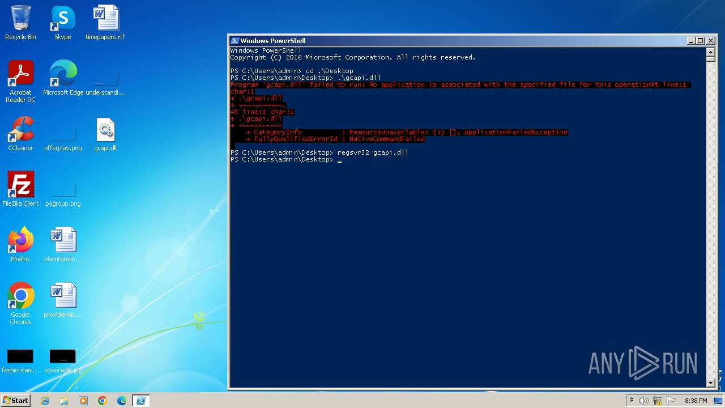Screen dimensions: 725x408
Task: Open Windows Media Player from taskbar
Action: [x=83, y=401]
